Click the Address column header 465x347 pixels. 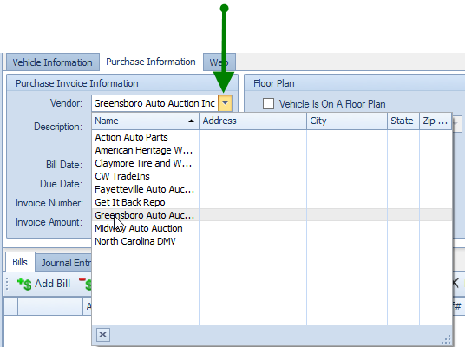click(x=252, y=121)
